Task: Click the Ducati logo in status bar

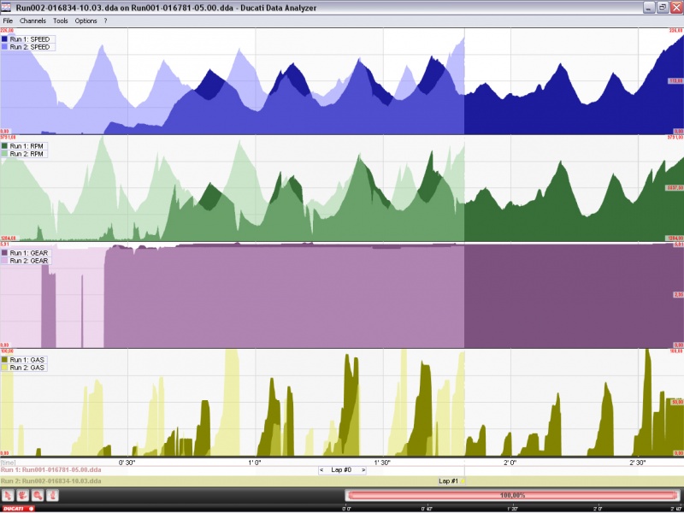Action: [x=17, y=509]
